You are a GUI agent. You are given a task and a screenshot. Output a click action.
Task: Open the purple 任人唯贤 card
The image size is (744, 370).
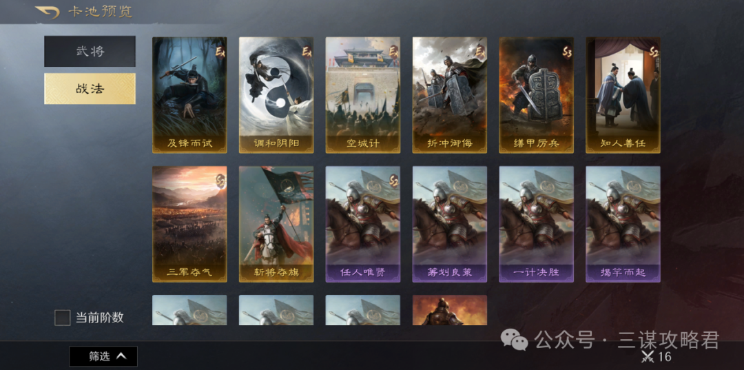[363, 225]
